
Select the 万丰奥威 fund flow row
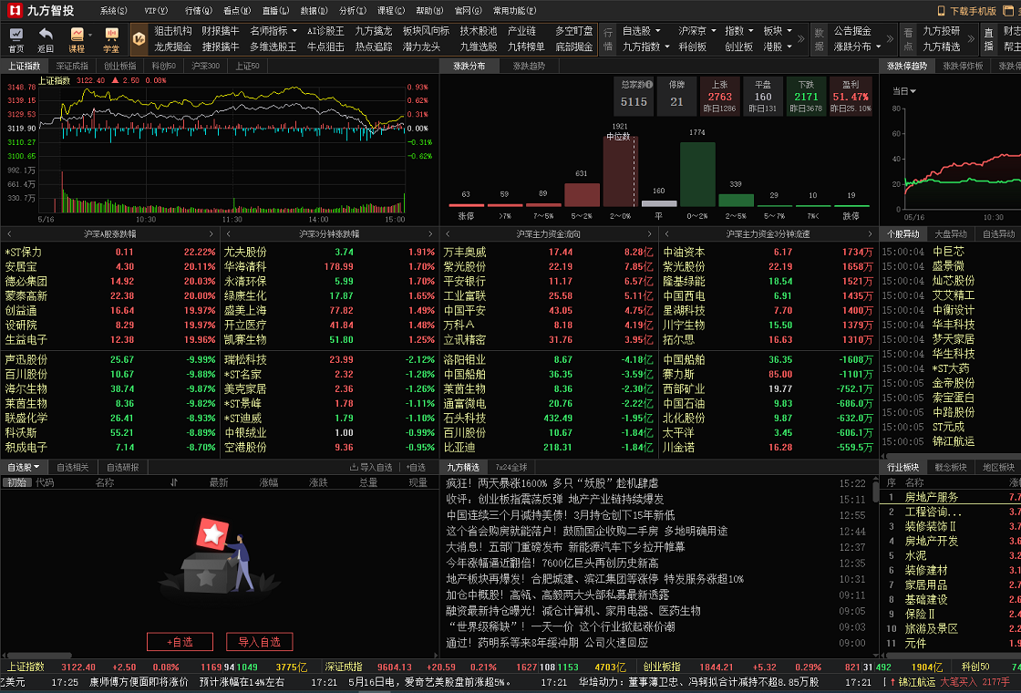point(549,252)
